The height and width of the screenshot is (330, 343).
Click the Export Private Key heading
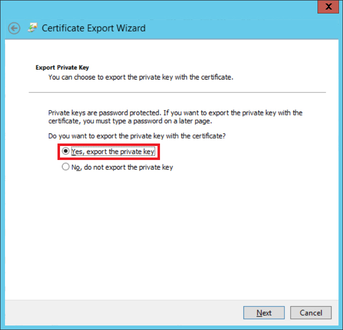pyautogui.click(x=62, y=67)
